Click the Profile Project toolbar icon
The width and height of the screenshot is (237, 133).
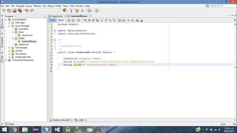pos(96,11)
